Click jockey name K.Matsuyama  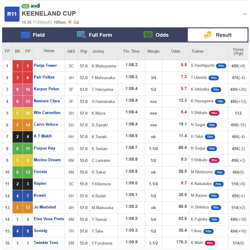click(x=104, y=66)
